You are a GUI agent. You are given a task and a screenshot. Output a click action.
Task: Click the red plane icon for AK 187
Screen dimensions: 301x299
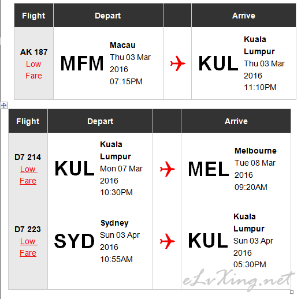177,63
